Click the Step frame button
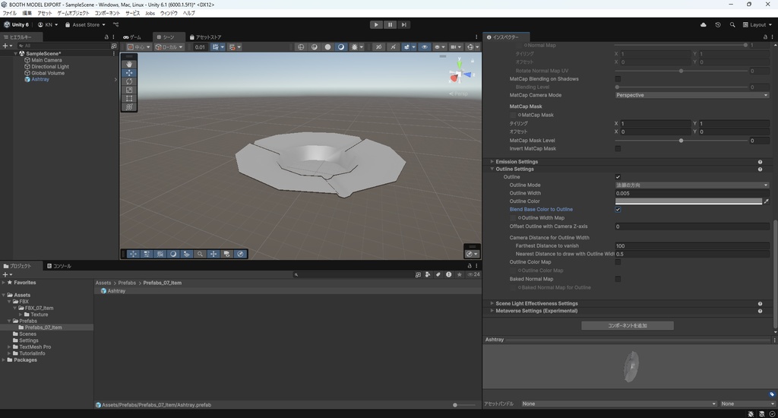This screenshot has height=418, width=778. click(404, 24)
